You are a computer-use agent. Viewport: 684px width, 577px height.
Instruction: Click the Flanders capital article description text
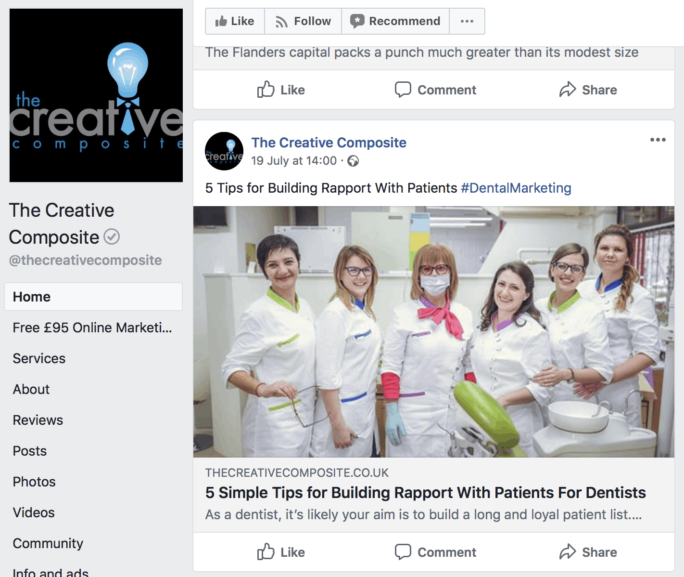[422, 52]
